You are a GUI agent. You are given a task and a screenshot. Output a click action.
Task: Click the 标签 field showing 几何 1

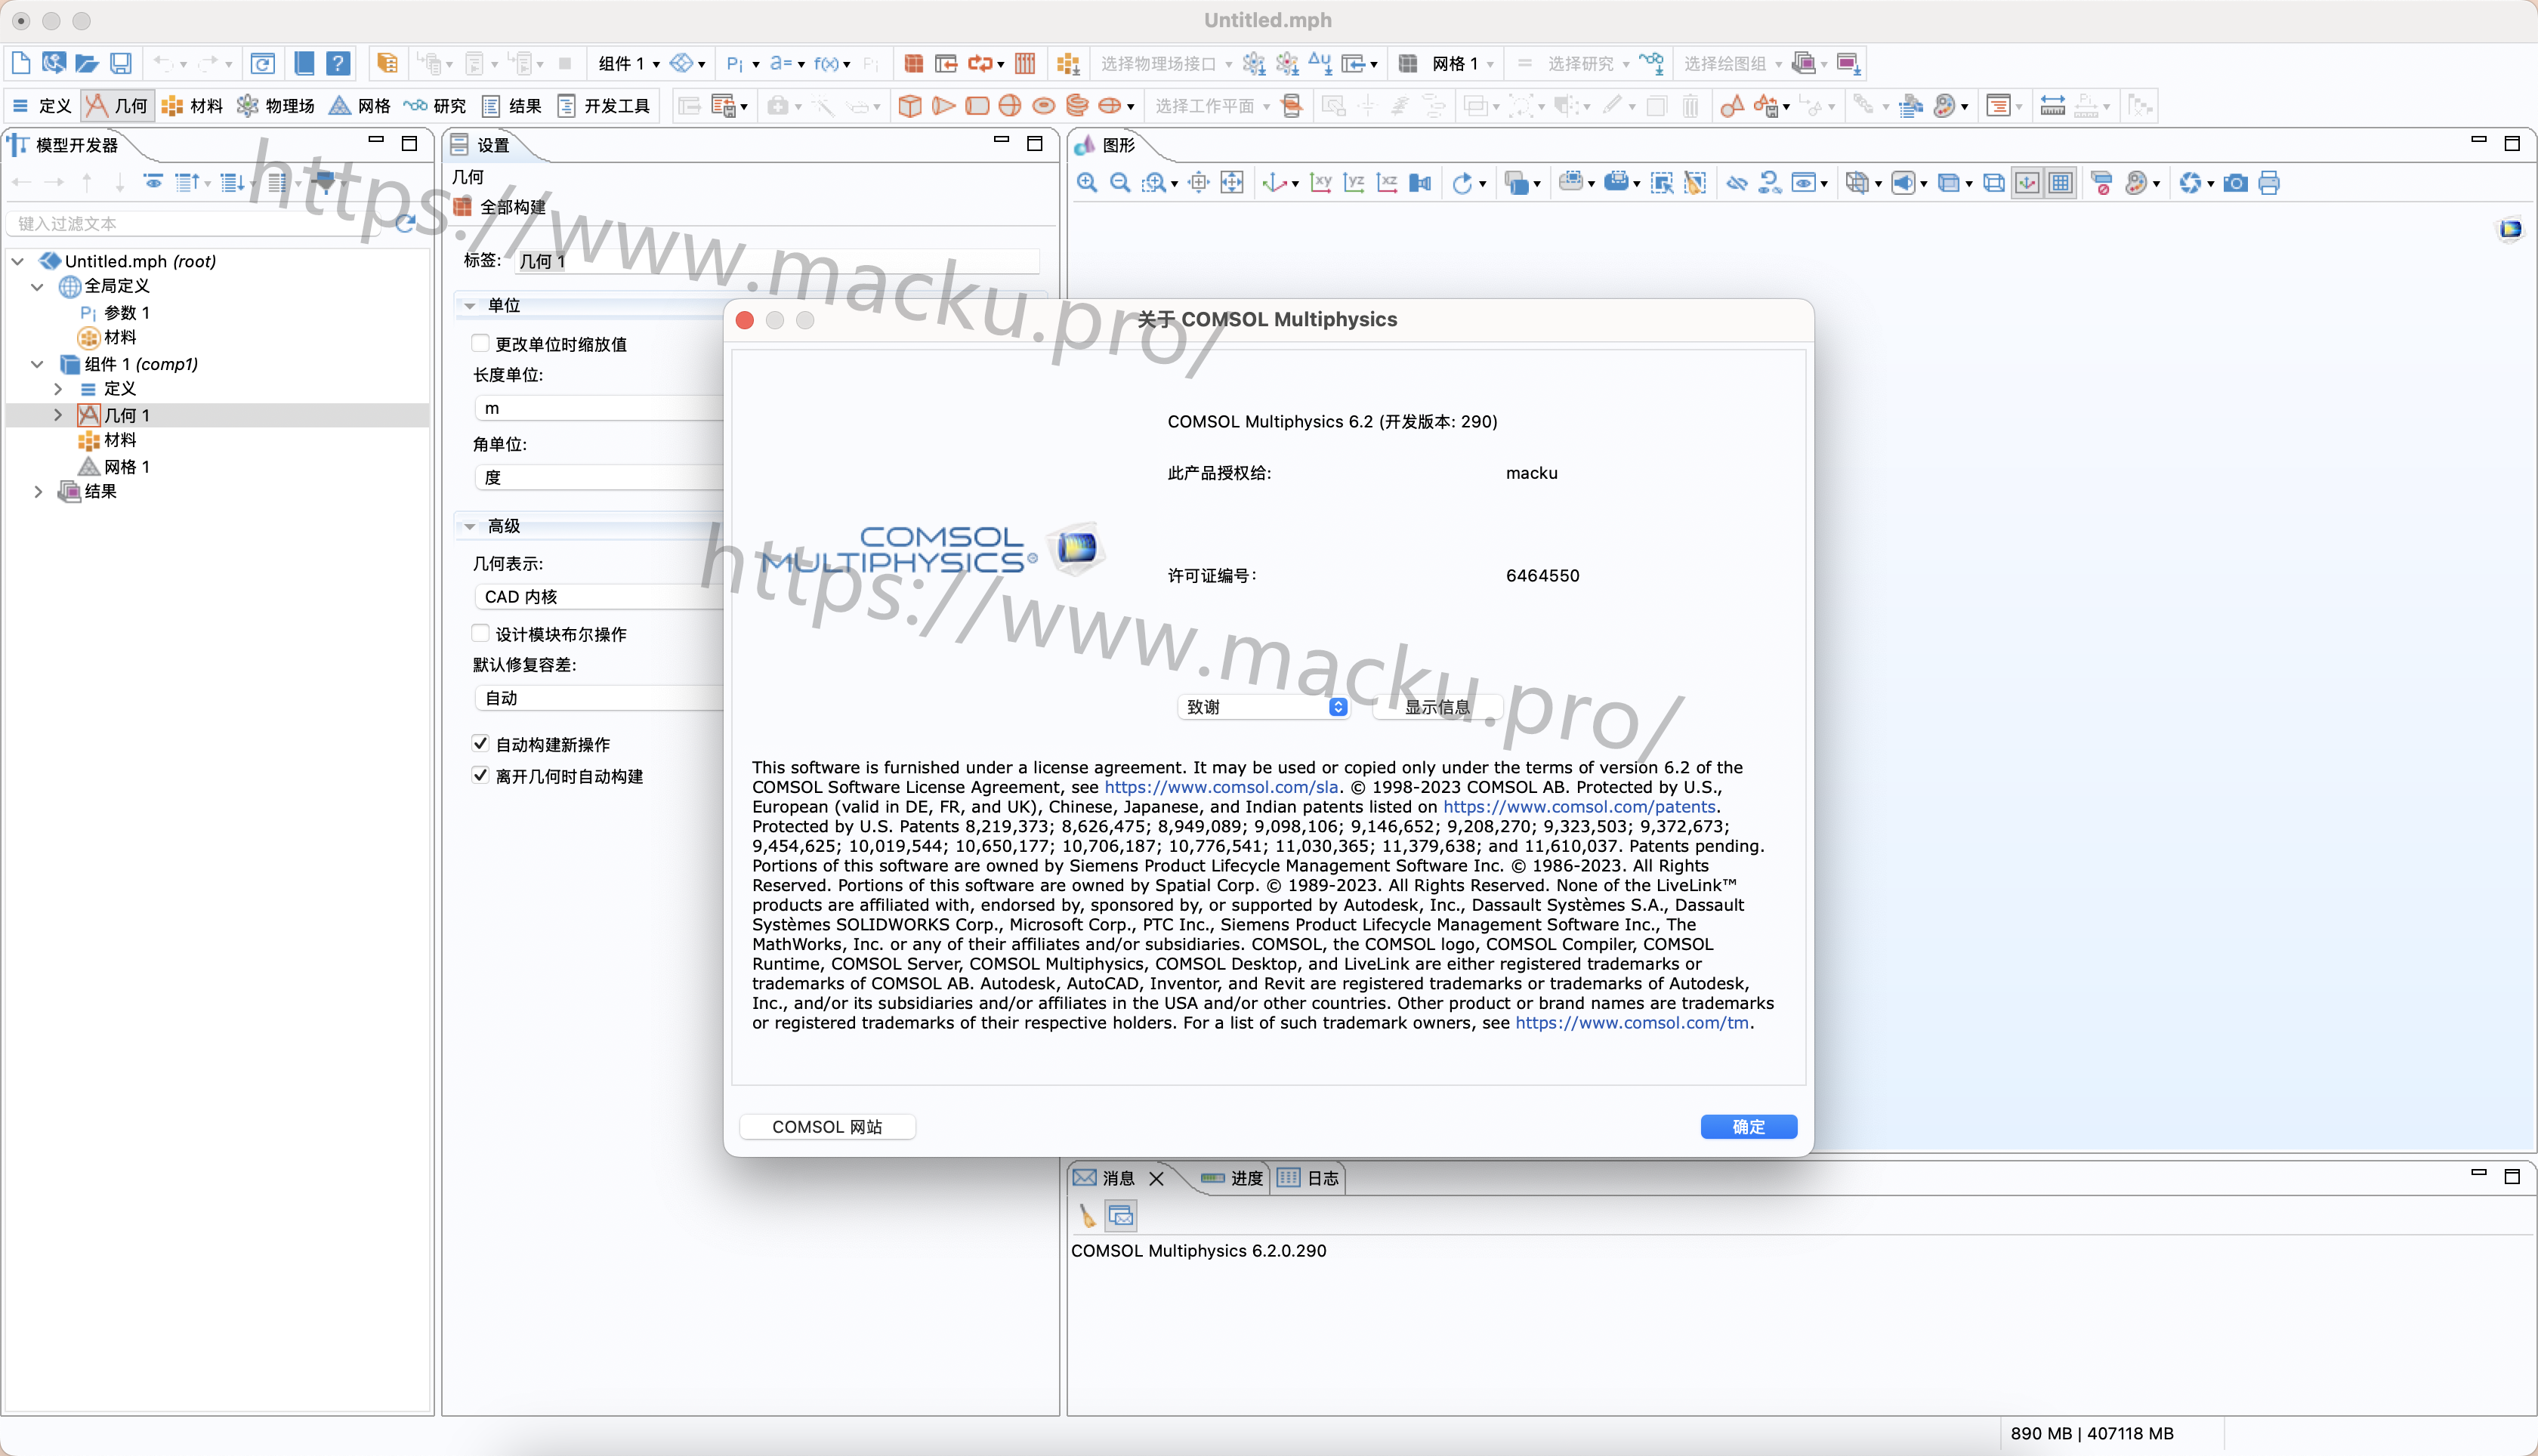point(777,261)
